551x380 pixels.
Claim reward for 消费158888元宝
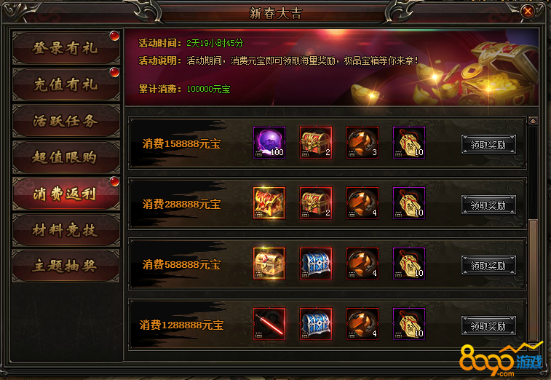488,144
